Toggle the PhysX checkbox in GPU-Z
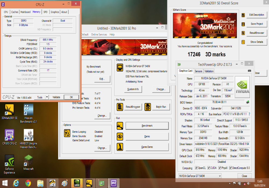The height and width of the screenshot is (188, 269). click(x=220, y=168)
